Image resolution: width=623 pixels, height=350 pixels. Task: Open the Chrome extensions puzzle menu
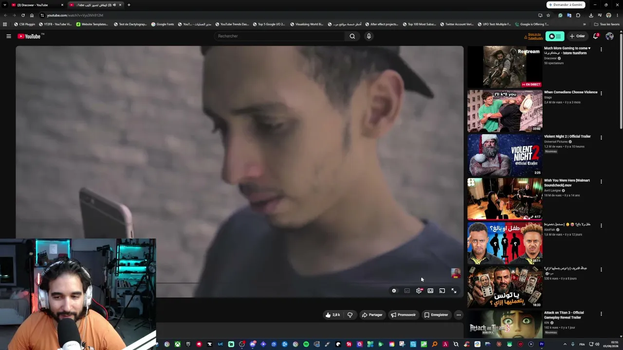pyautogui.click(x=578, y=15)
